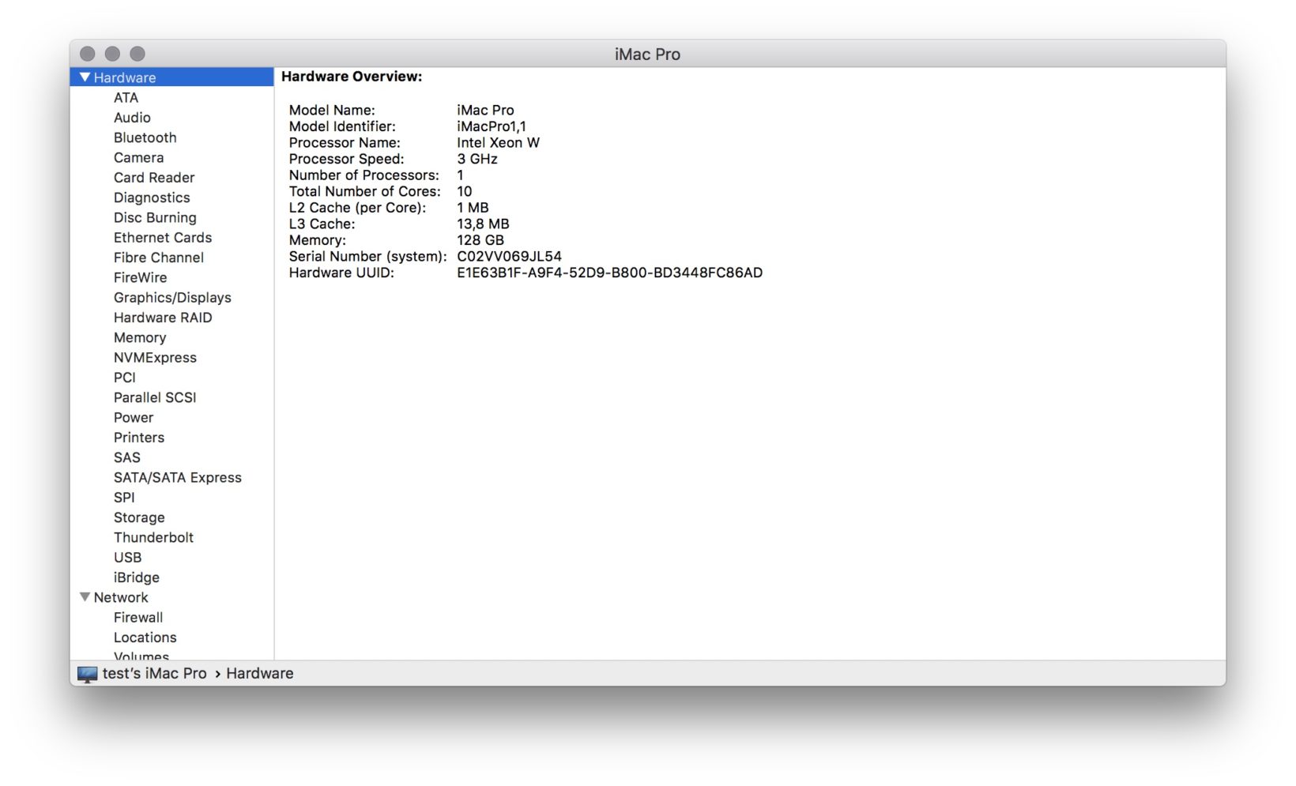The image size is (1296, 786).
Task: Minimize the iMac Pro window
Action: click(x=112, y=54)
